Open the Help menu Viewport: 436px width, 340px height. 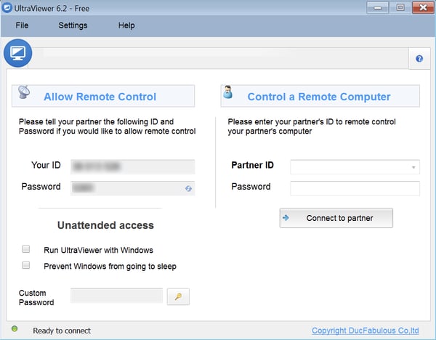click(x=126, y=25)
